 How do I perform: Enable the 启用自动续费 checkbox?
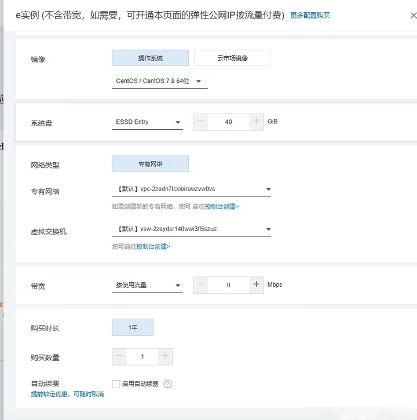coord(116,384)
